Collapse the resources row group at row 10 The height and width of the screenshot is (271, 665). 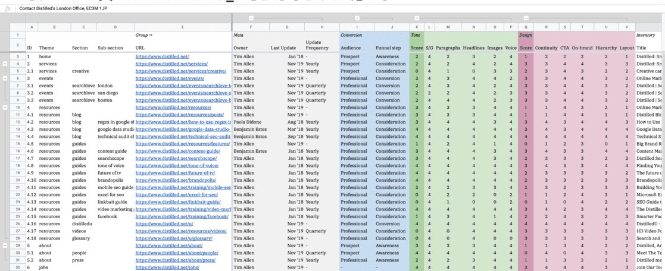pos(5,108)
